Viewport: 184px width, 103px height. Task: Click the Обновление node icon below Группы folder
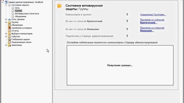tap(9, 25)
